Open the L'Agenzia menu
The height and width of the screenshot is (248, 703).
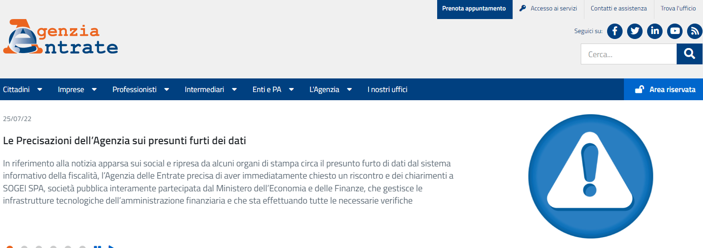(331, 89)
